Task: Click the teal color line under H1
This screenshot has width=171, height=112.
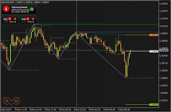Action: [x=6, y=22]
